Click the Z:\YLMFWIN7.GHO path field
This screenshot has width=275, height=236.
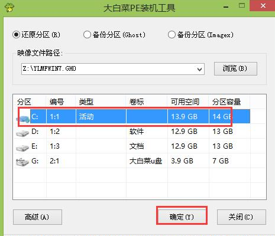coord(113,69)
